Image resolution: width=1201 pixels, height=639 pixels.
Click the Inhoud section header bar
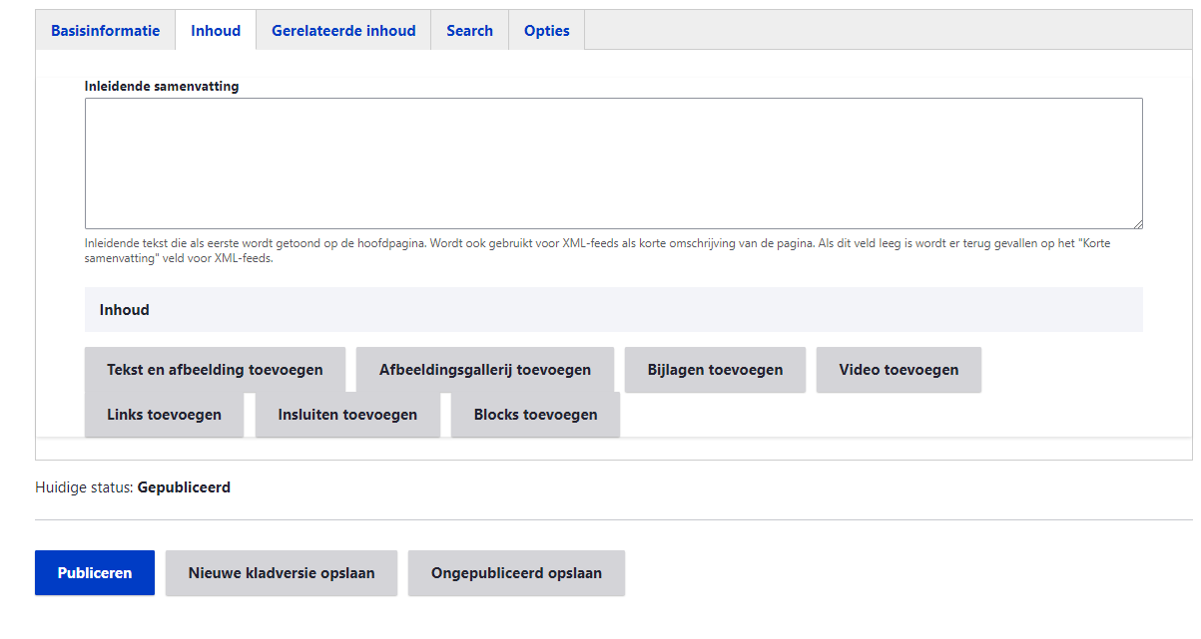pyautogui.click(x=613, y=310)
